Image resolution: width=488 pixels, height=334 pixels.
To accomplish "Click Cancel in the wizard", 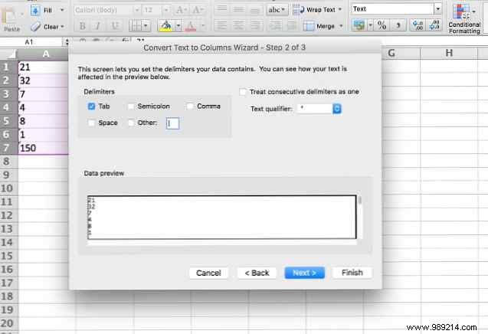I will (x=208, y=273).
